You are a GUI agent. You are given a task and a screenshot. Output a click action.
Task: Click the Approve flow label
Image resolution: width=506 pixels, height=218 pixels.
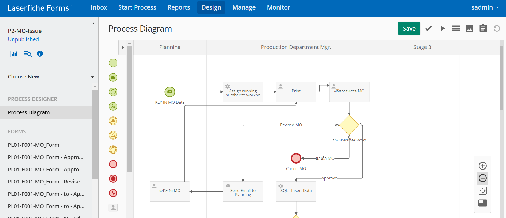(329, 178)
